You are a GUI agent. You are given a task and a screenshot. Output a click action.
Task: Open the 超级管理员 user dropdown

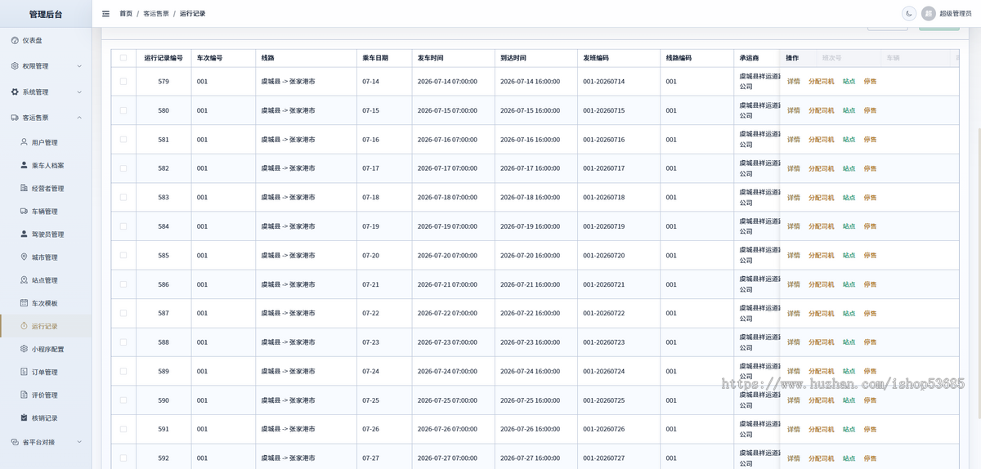click(x=955, y=14)
